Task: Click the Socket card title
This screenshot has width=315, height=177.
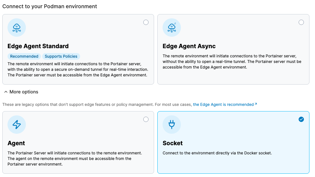Action: pyautogui.click(x=173, y=143)
